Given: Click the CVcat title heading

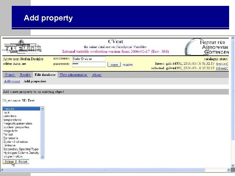Looking at the screenshot, I should click(116, 41).
